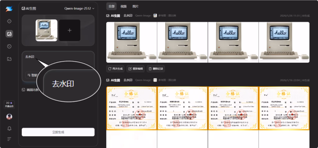Click the plus tile to add reference image
318x148 pixels.
tap(70, 30)
